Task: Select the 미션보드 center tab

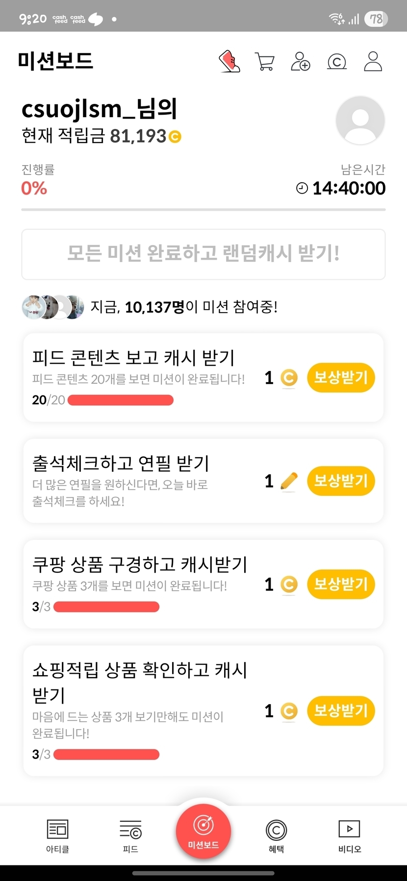Action: click(x=203, y=831)
